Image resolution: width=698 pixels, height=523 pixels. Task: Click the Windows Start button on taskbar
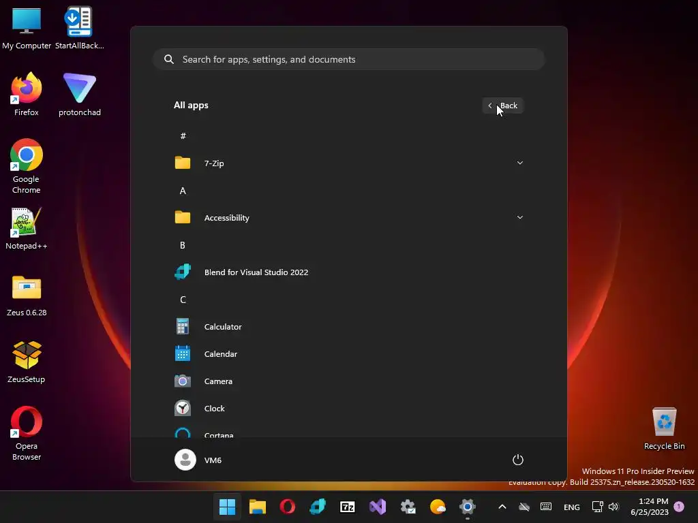pos(227,507)
